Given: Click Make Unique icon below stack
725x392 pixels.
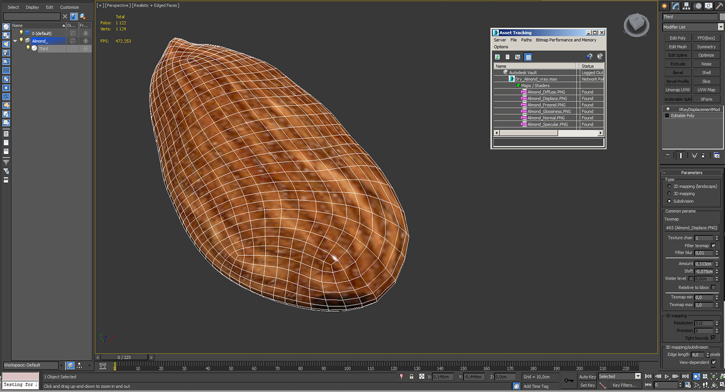Looking at the screenshot, I should [x=694, y=155].
